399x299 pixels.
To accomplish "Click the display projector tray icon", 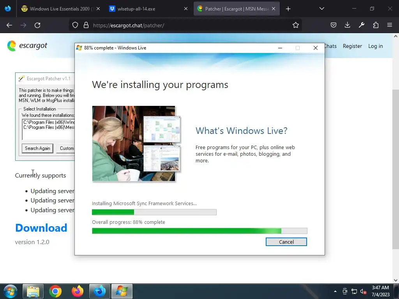I will tap(345, 291).
